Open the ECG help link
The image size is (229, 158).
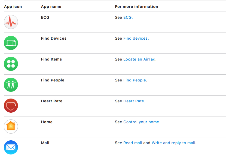pyautogui.click(x=127, y=17)
